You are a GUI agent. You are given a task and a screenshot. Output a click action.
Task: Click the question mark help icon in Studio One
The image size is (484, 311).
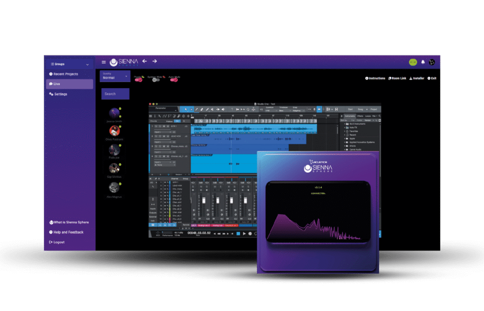(232, 109)
